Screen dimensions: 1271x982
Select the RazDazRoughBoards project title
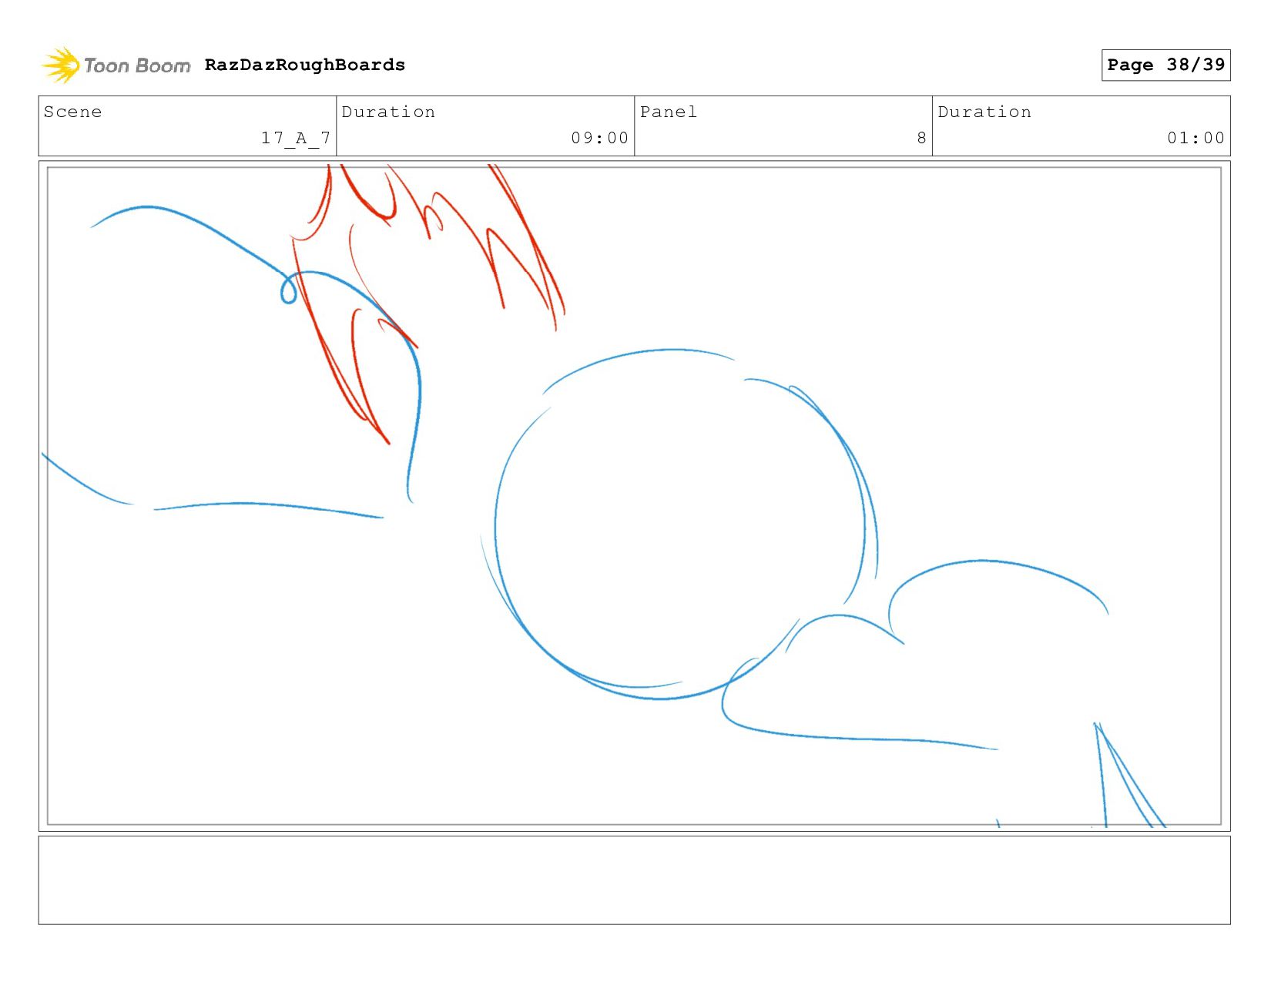pyautogui.click(x=305, y=65)
